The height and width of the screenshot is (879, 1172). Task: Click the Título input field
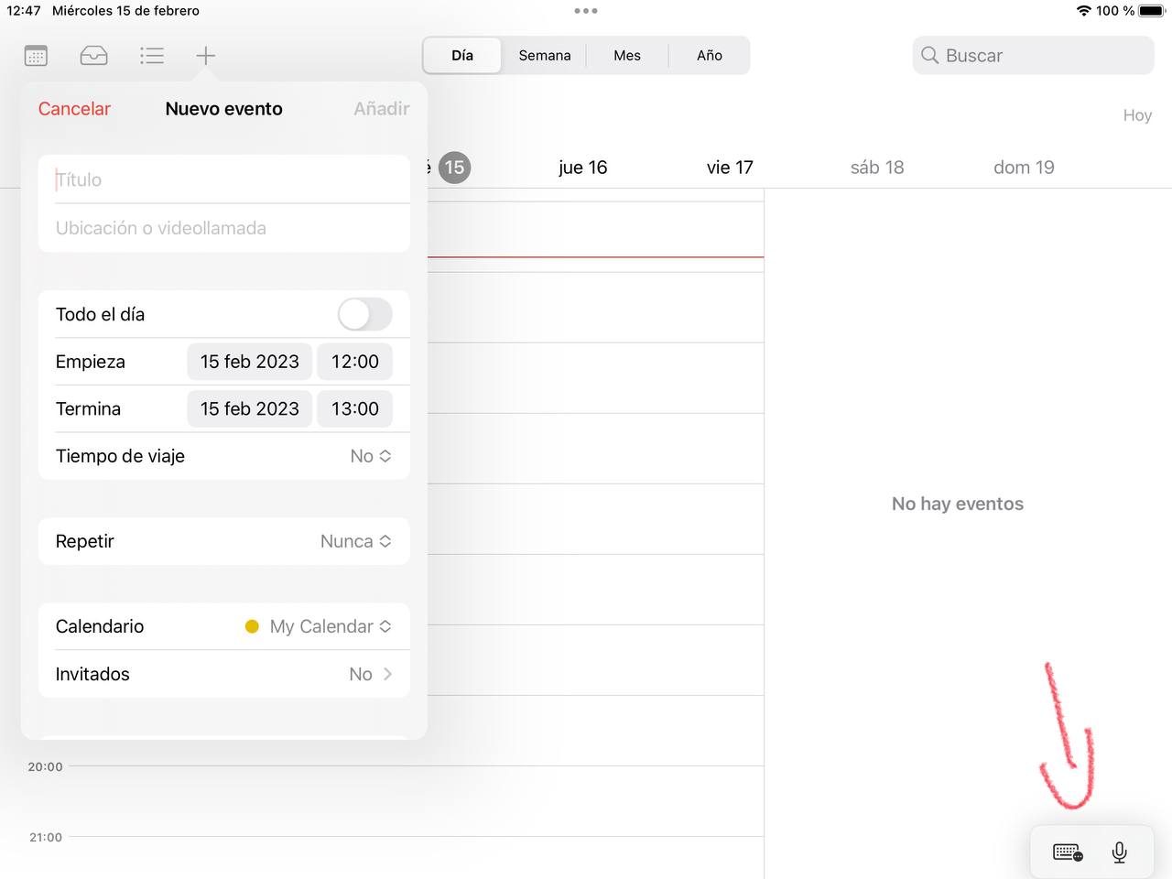click(229, 179)
